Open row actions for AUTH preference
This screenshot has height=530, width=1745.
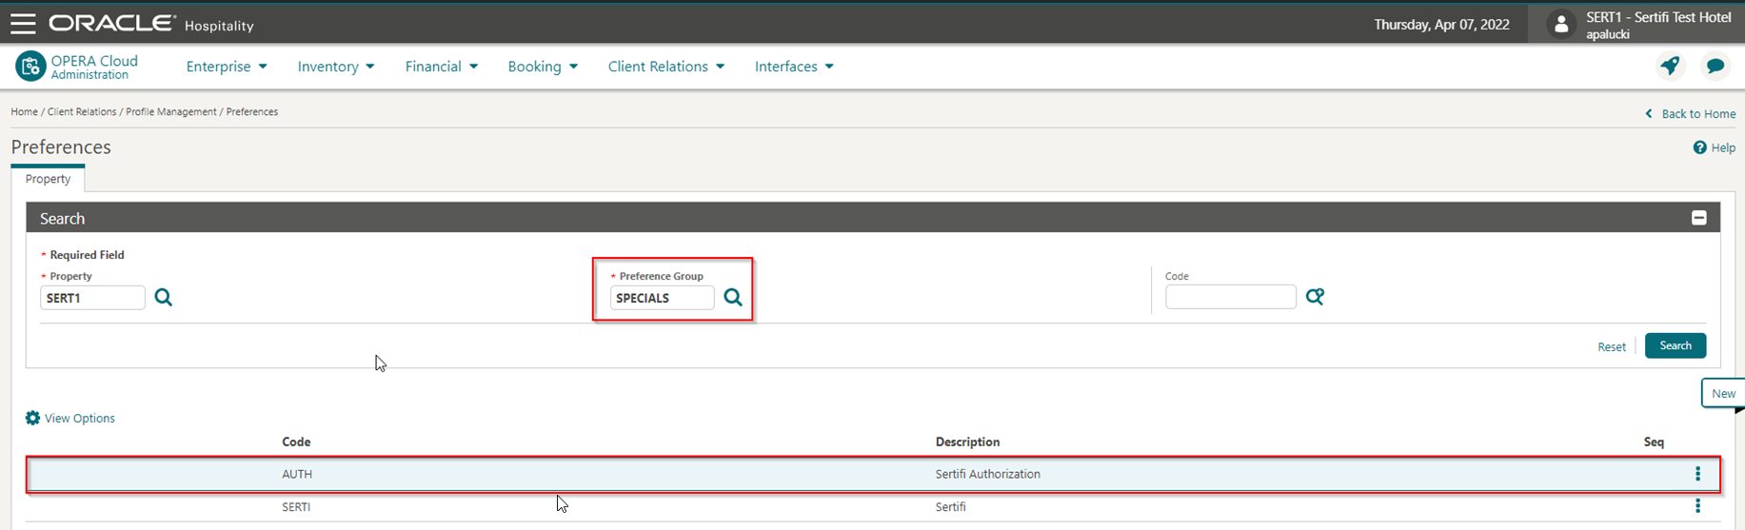(1697, 474)
